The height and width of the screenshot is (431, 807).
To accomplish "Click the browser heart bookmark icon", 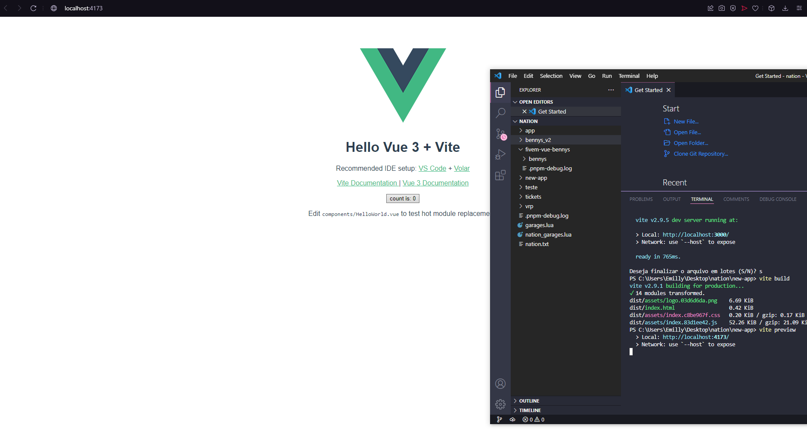I will (755, 8).
